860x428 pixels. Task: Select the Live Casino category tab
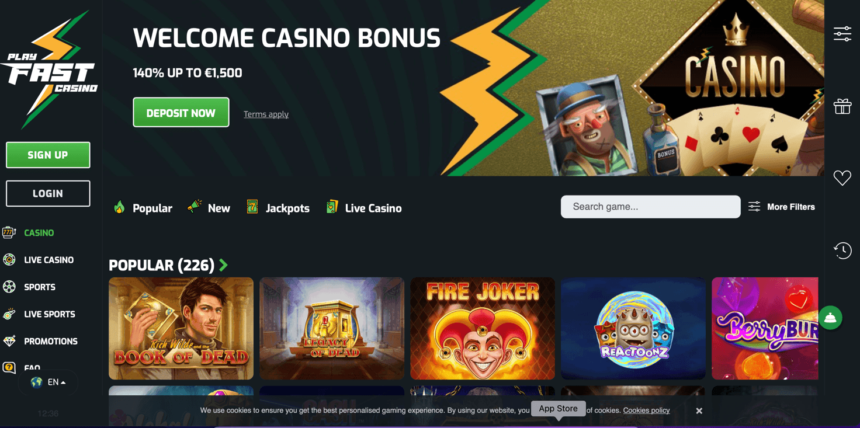[x=363, y=208]
